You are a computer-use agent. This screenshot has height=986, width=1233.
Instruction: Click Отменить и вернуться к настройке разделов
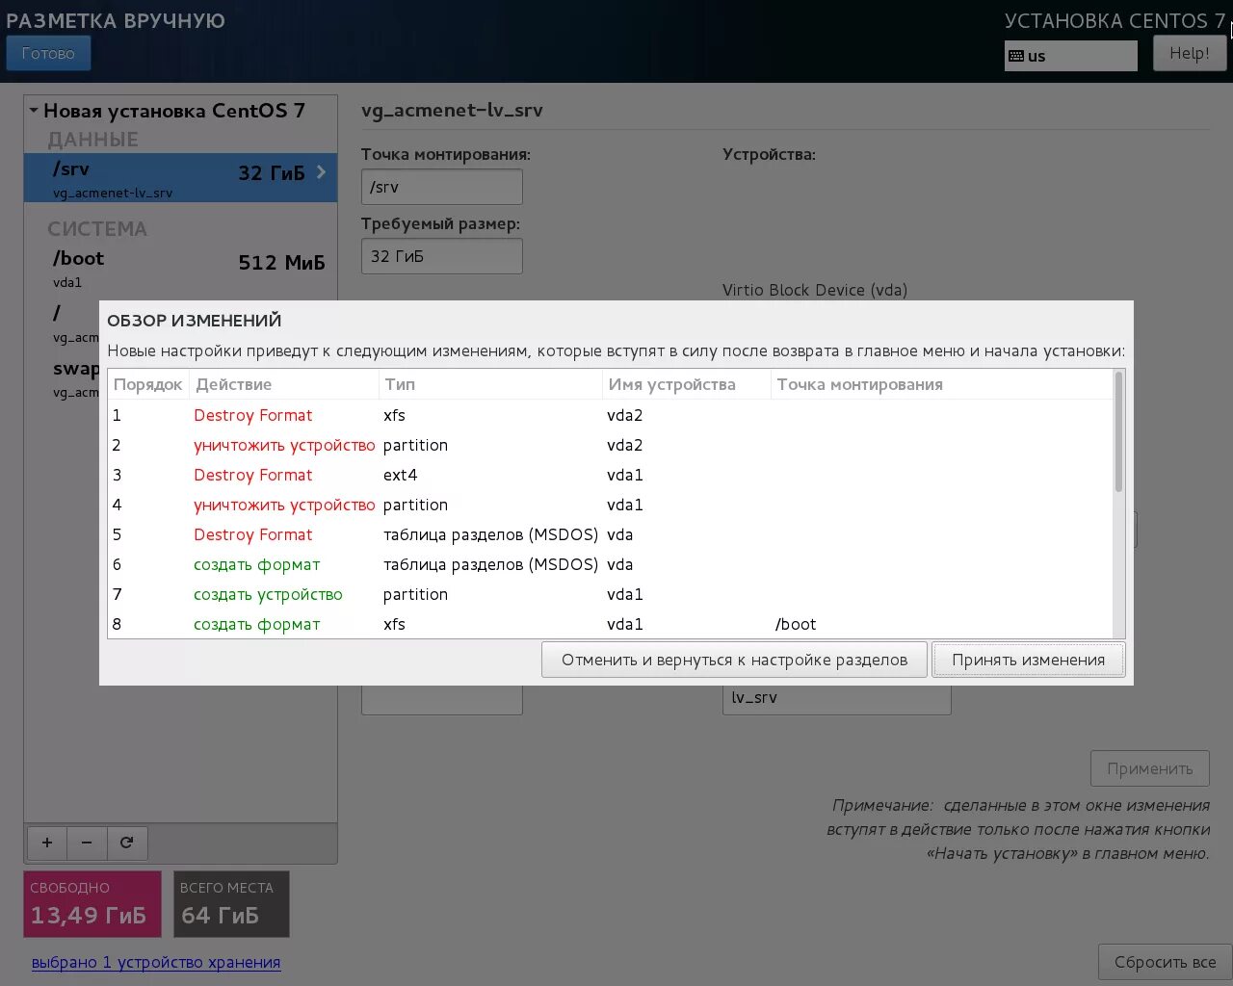(x=734, y=660)
